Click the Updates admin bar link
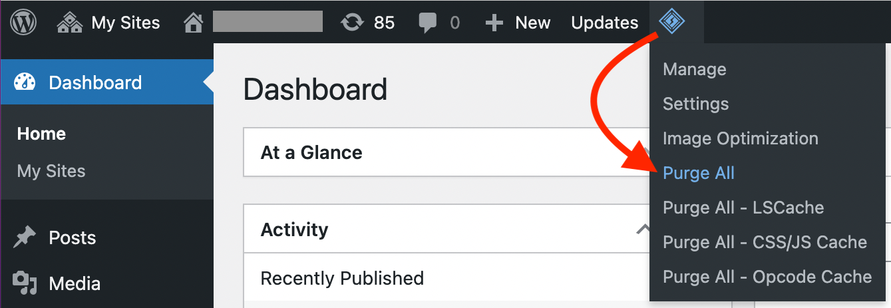This screenshot has height=308, width=891. coord(604,23)
